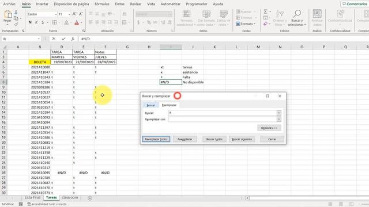Click the cancel X in formula bar
The height and width of the screenshot is (207, 369).
(54, 39)
